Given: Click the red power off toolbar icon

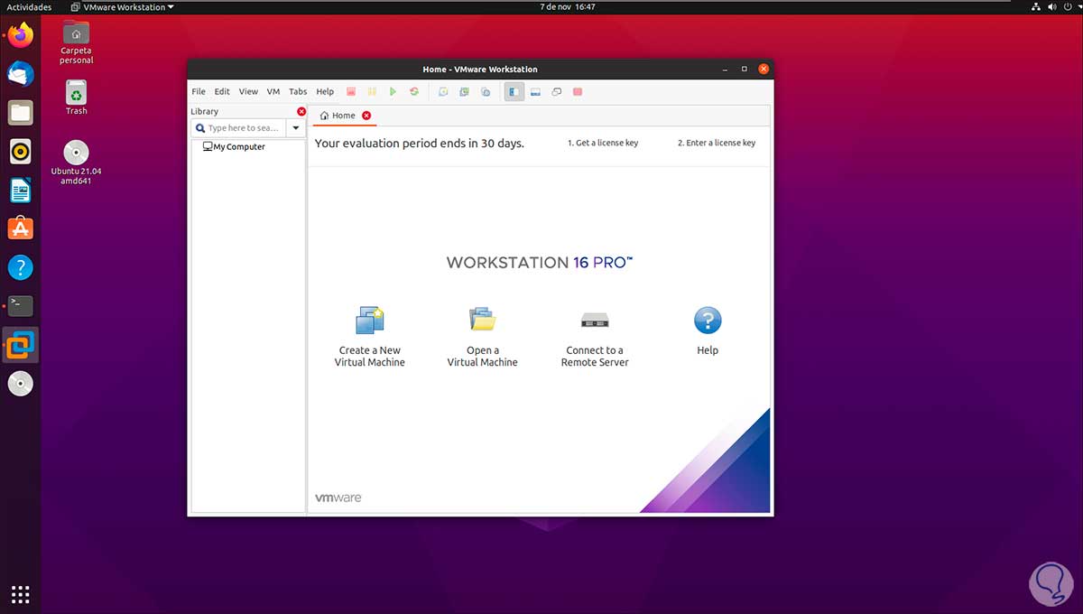Looking at the screenshot, I should pos(351,92).
